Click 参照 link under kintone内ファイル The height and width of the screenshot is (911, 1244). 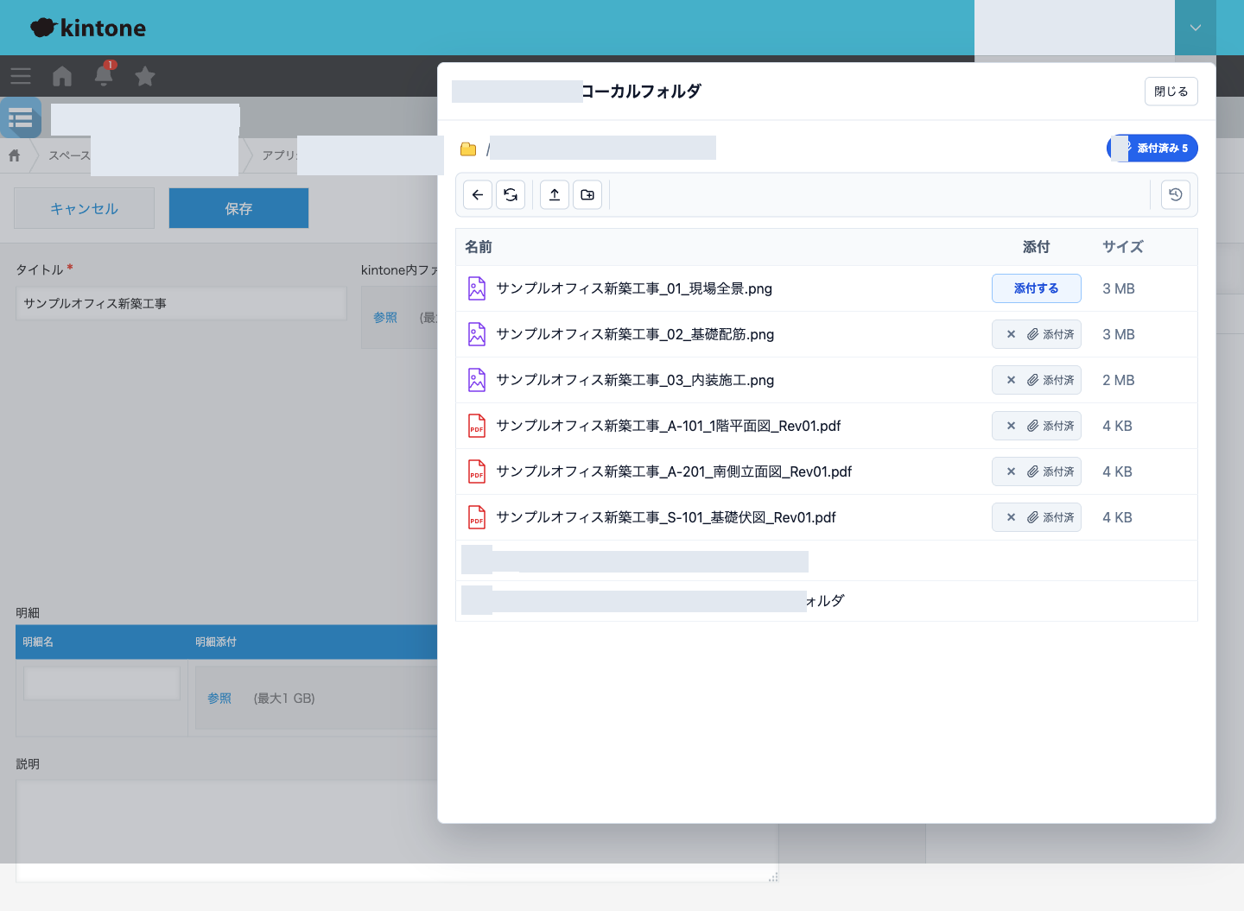(385, 318)
